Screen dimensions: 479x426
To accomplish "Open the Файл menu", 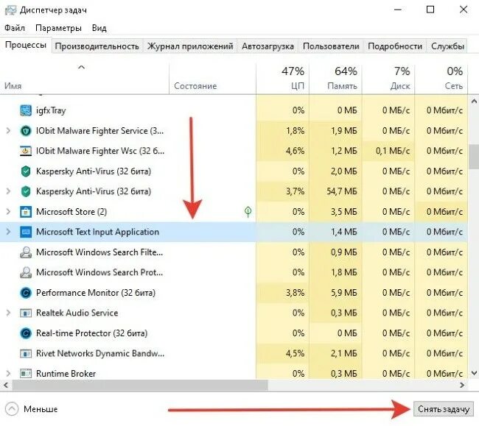I will [x=15, y=28].
